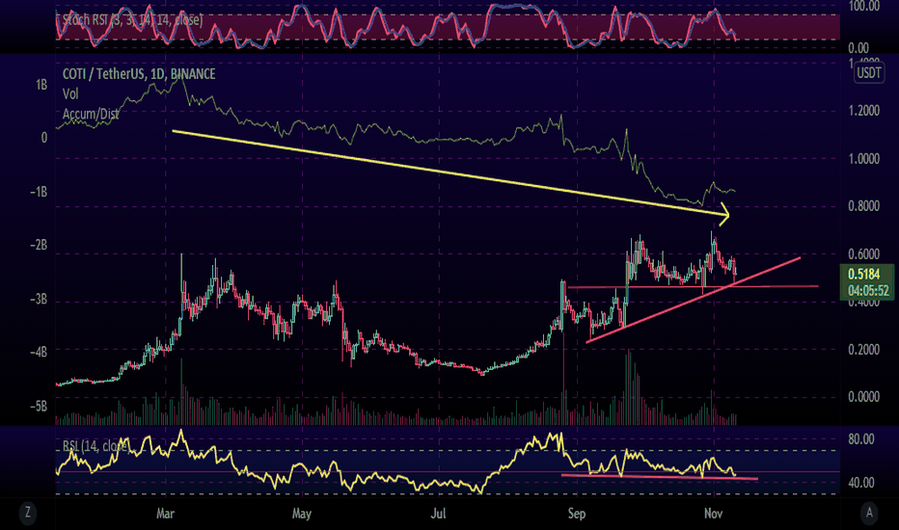The height and width of the screenshot is (530, 899).
Task: Click the -4B label on left scale
Action: 39,353
